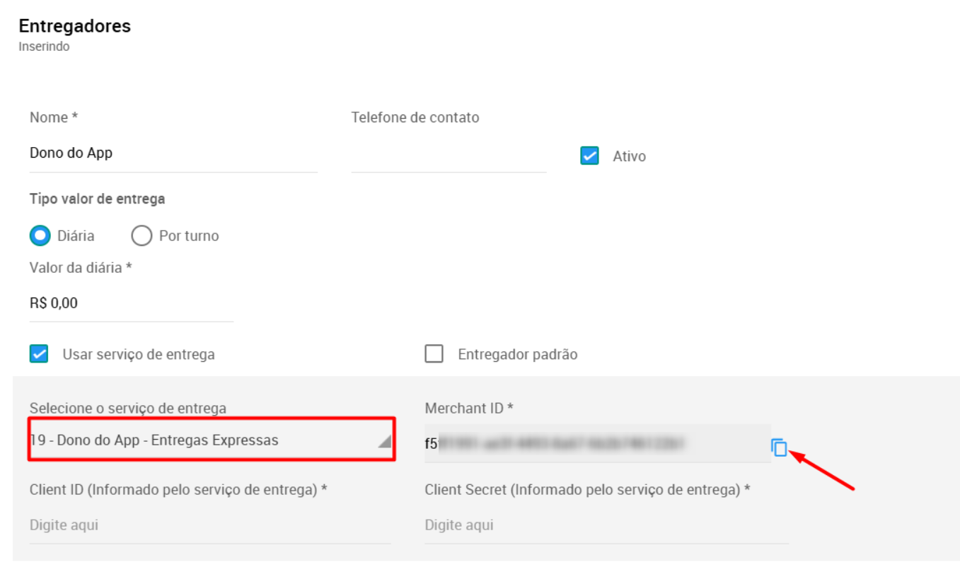This screenshot has height=562, width=960.
Task: Focus the Client Secret input field
Action: click(606, 525)
